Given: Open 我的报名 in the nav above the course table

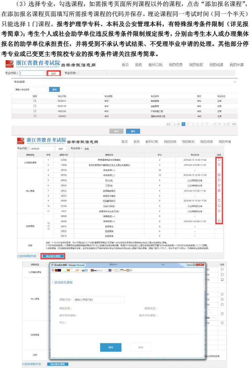Looking at the screenshot, I should (188, 142).
